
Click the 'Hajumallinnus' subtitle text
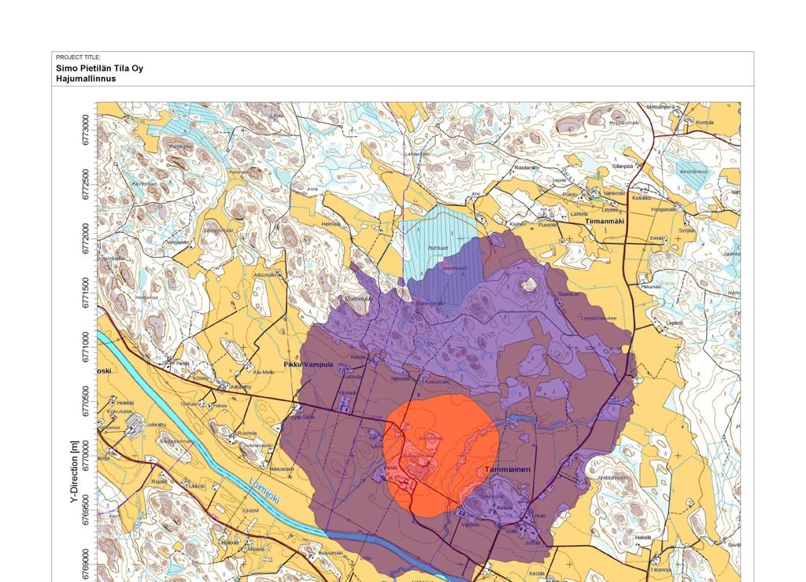(x=86, y=79)
